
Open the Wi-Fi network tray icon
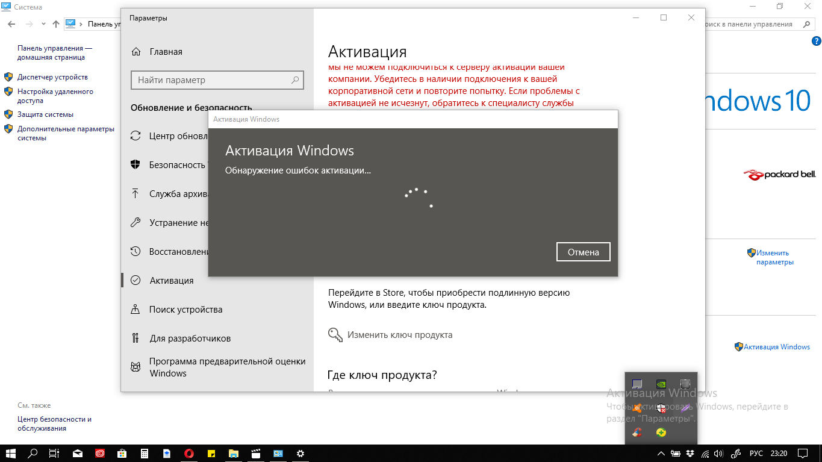(x=704, y=453)
